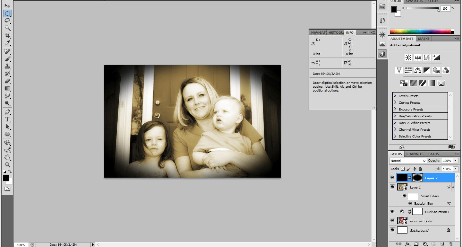Open the Opacity slider arrow

[455, 161]
